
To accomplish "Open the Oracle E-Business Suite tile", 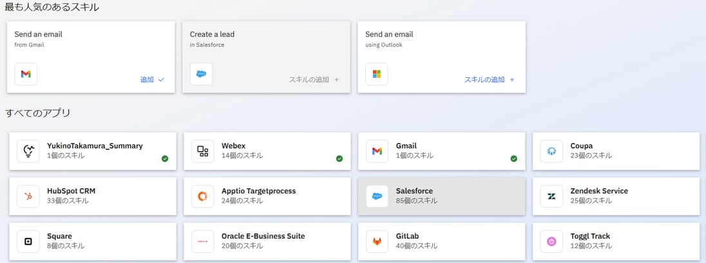I will (x=267, y=240).
